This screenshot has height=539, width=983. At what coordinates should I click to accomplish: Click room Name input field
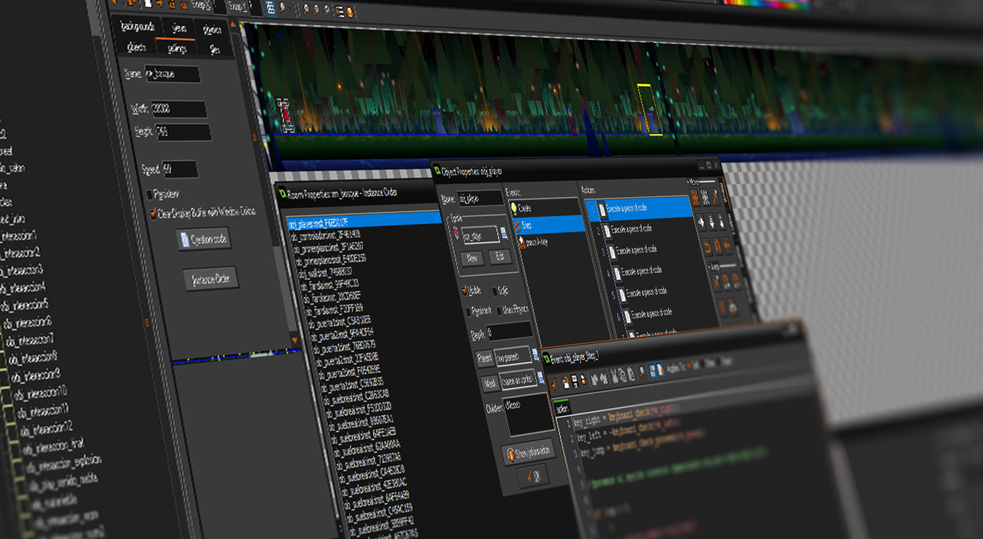click(172, 74)
